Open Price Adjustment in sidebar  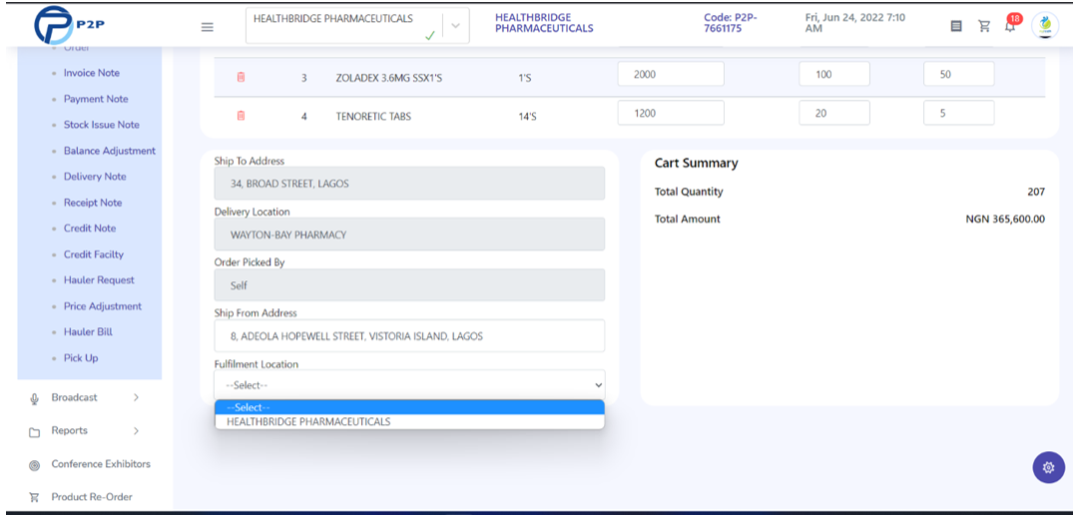[x=103, y=306]
